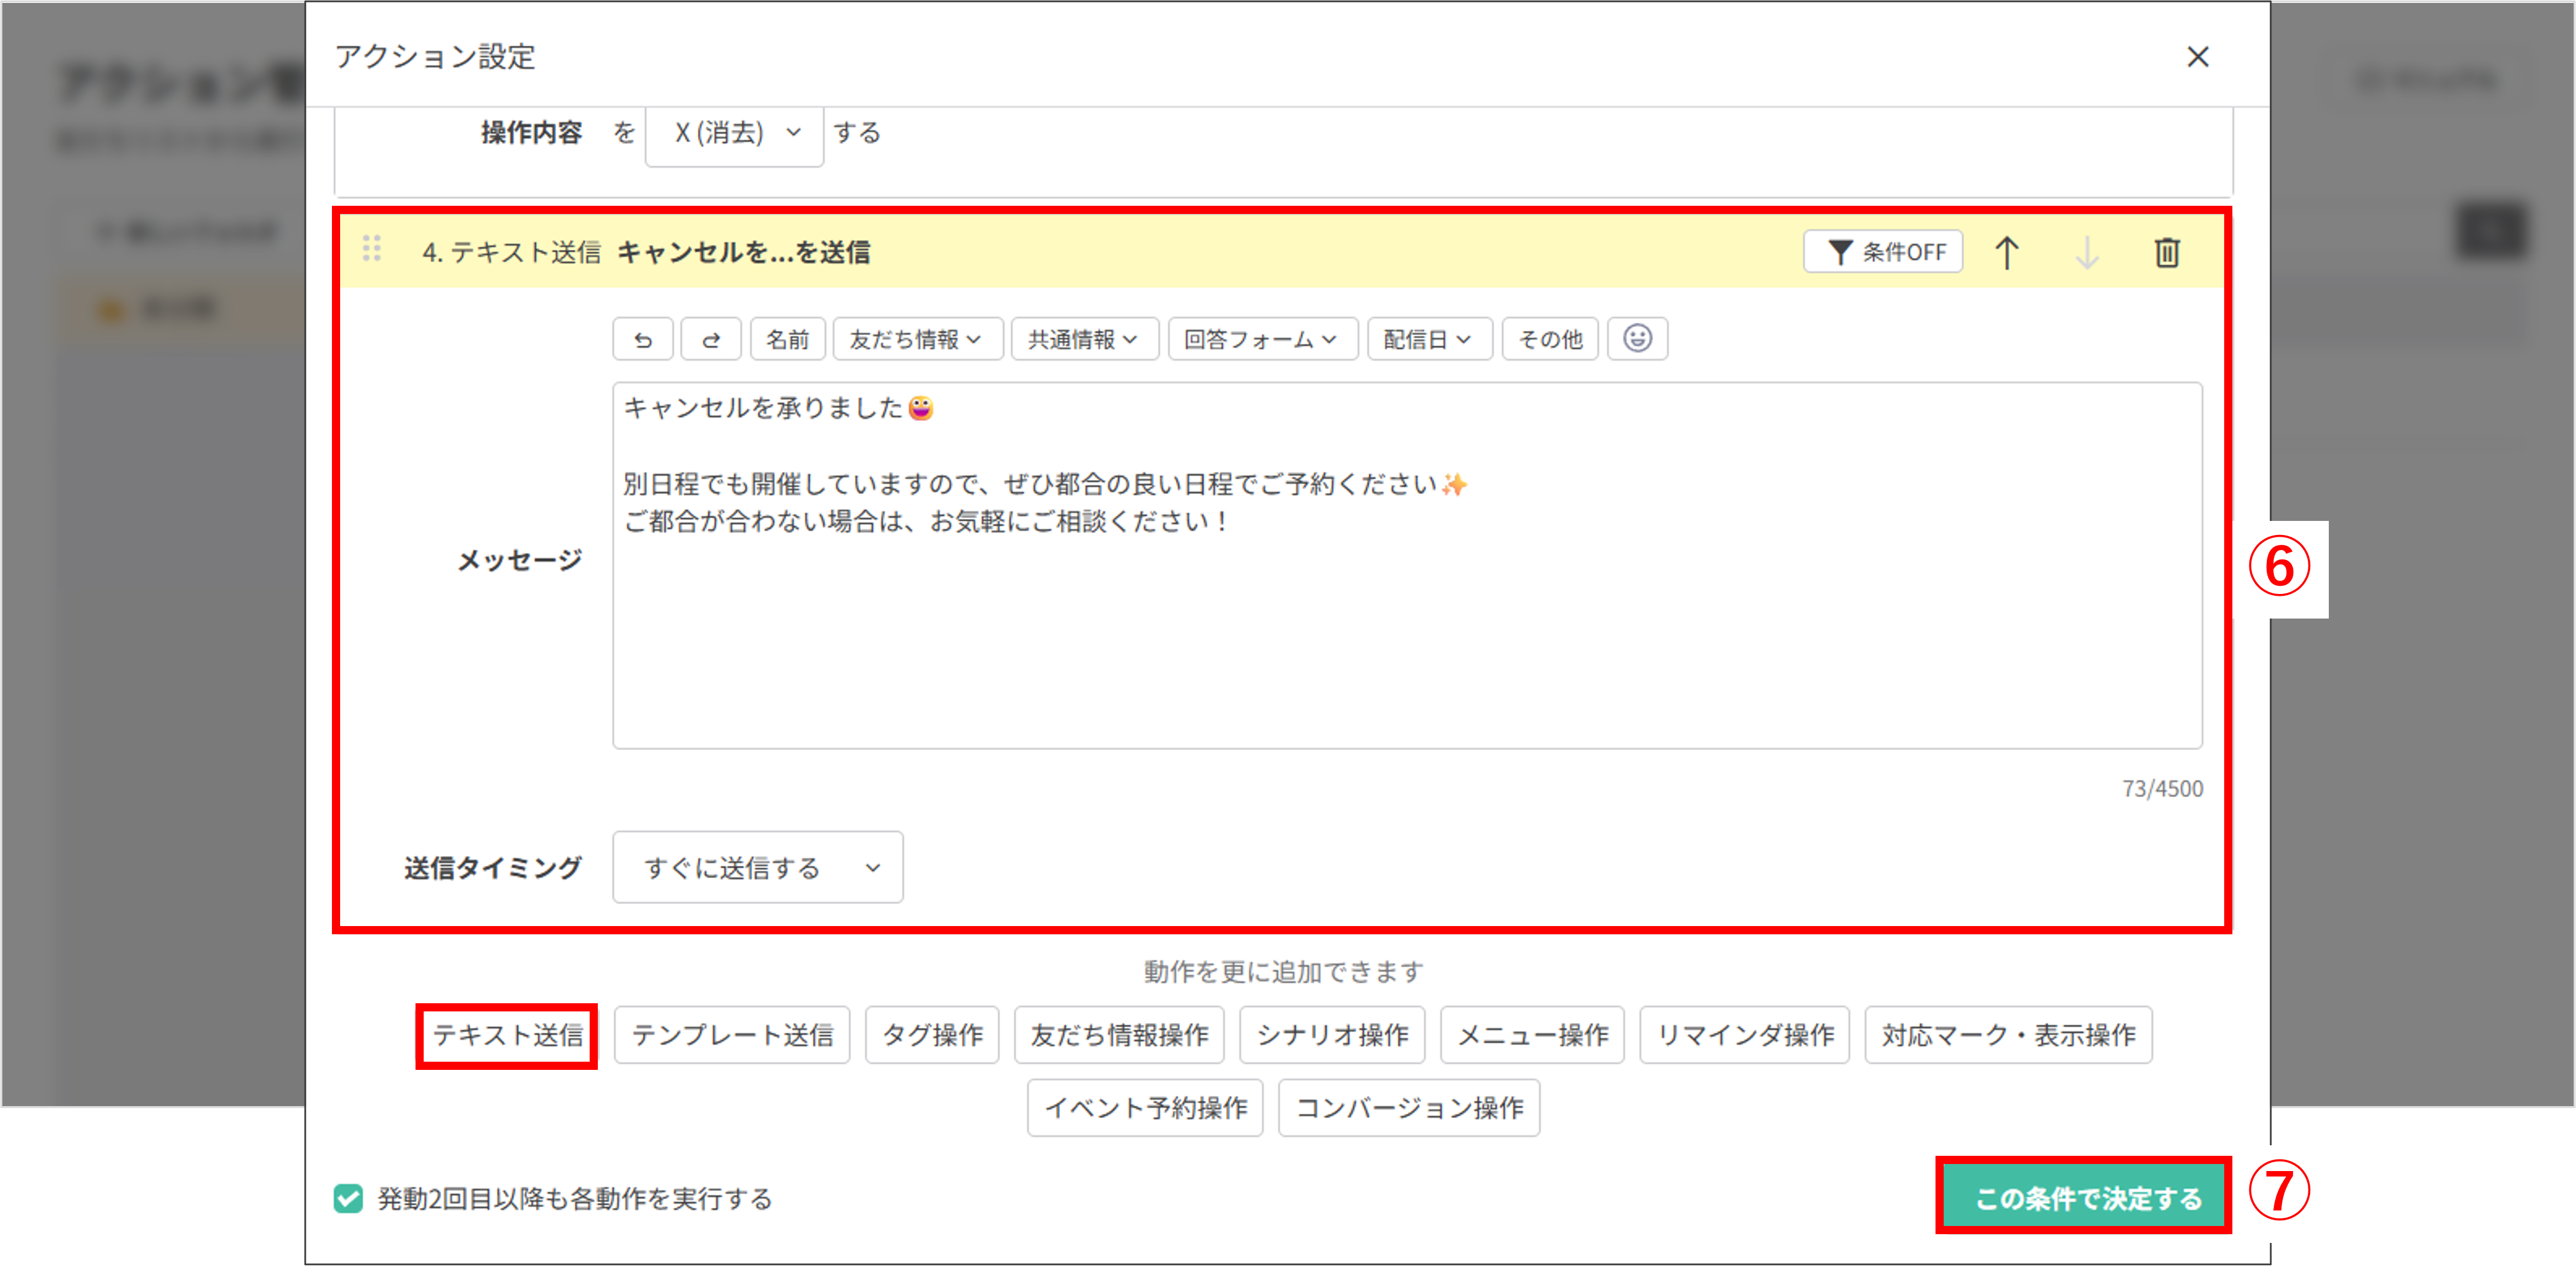Add a テキスト送信 action
Screen dimensions: 2576x1271
[x=507, y=1035]
